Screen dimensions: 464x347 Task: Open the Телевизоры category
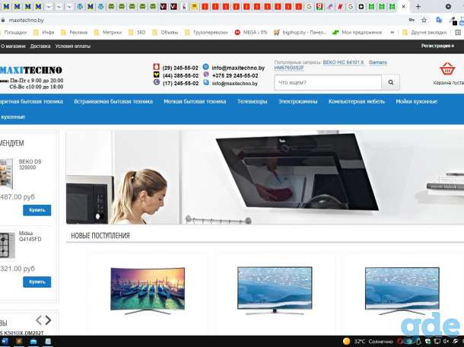(252, 101)
